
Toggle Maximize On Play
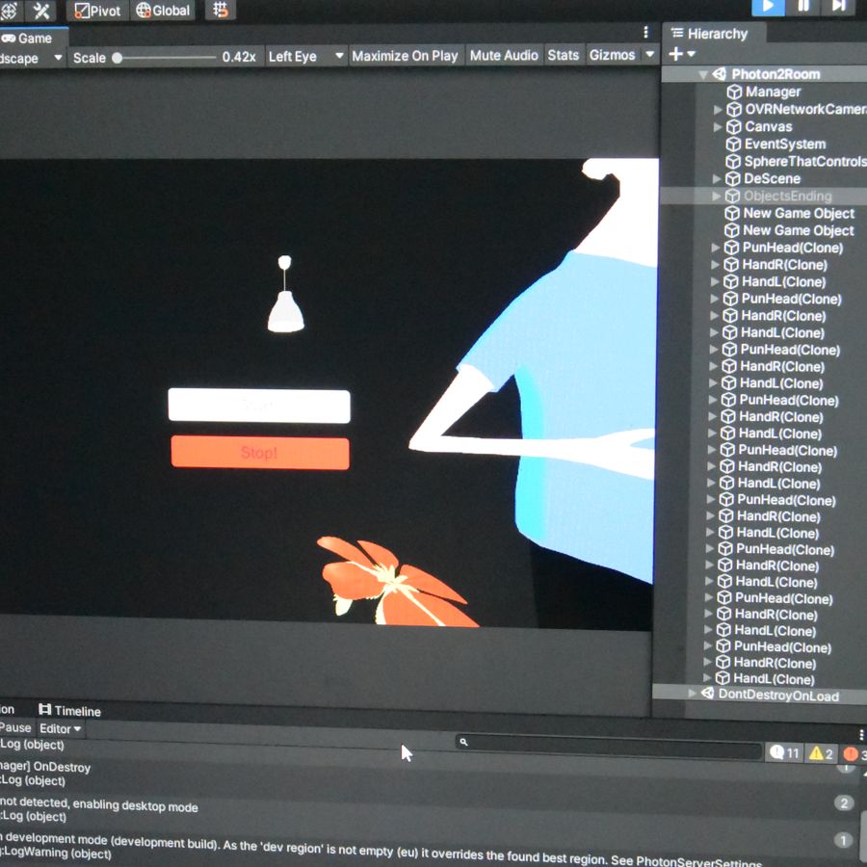tap(405, 56)
